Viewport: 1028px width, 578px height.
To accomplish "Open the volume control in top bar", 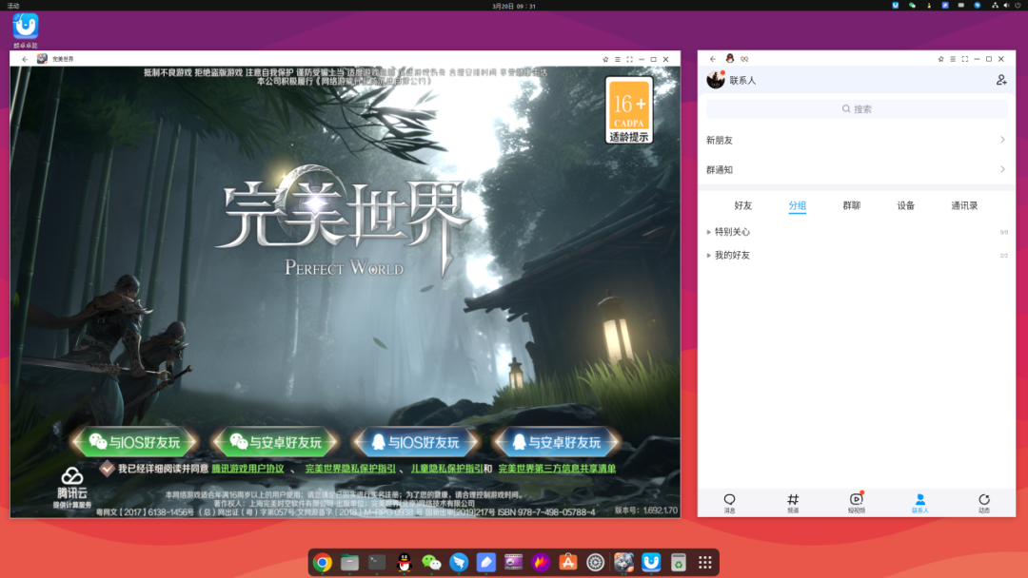I will (1006, 6).
